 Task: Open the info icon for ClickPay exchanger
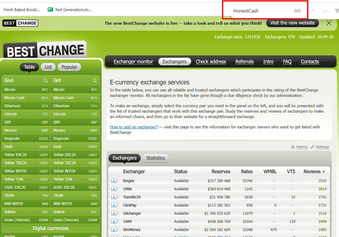tap(115, 205)
